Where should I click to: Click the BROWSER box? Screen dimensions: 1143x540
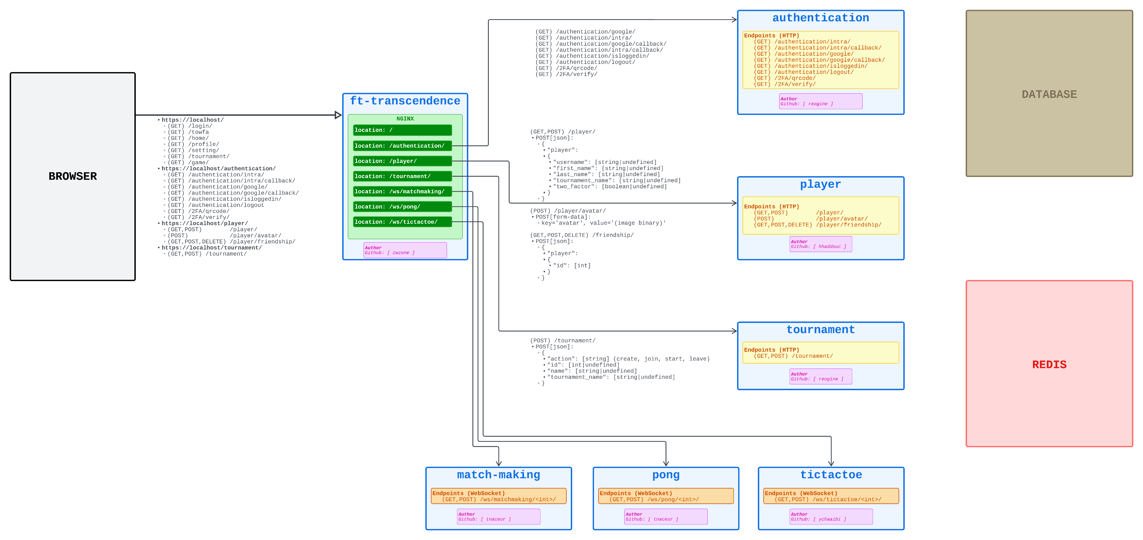72,176
